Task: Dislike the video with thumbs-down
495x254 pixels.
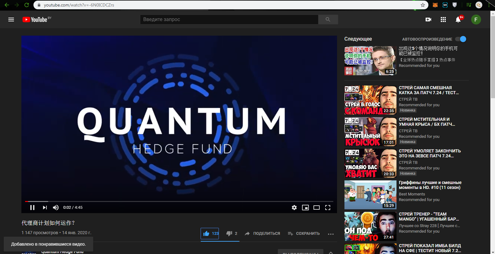Action: [x=232, y=234]
